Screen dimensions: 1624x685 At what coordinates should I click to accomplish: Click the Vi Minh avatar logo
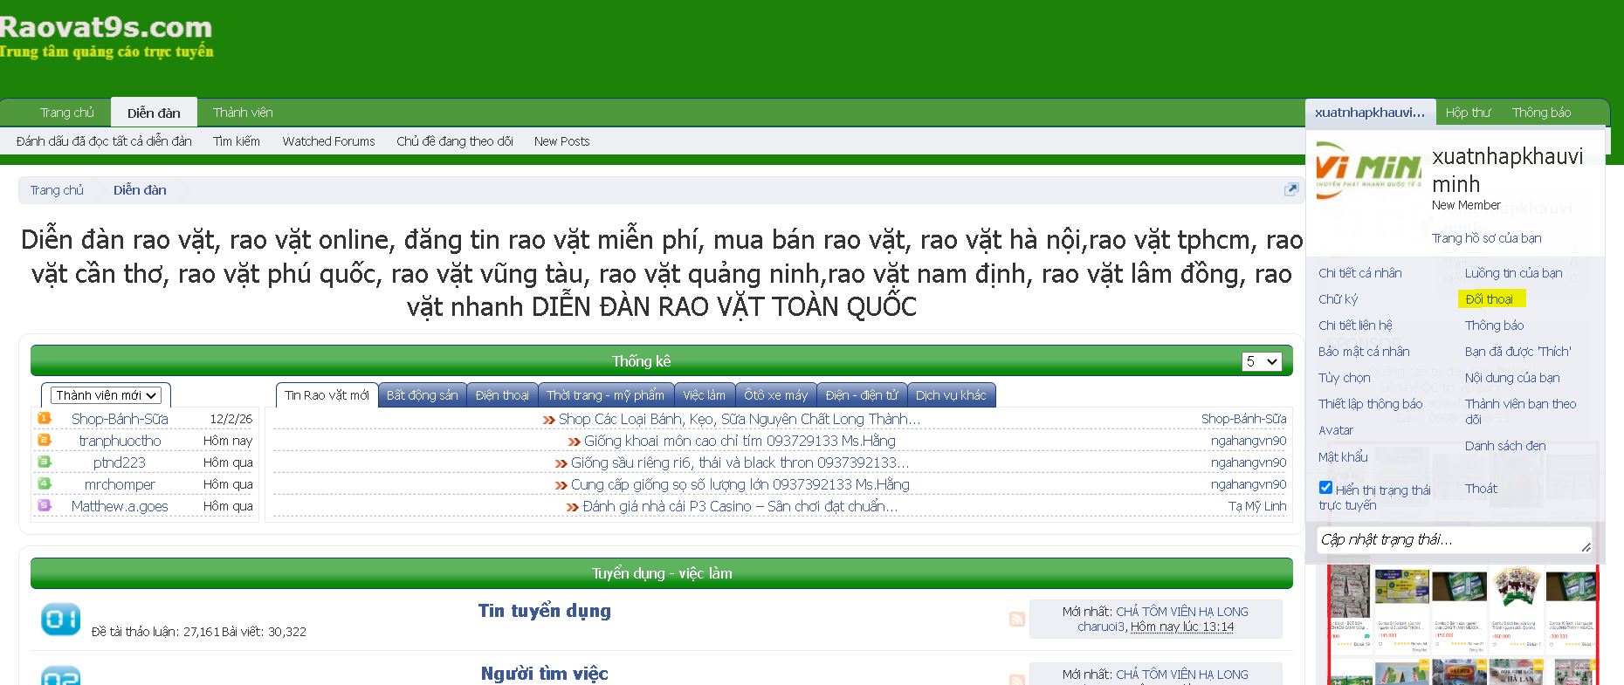[1368, 169]
